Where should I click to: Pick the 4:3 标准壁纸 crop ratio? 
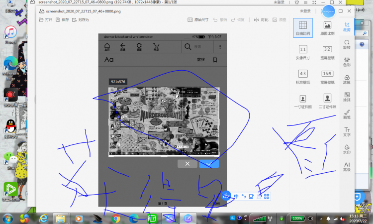coord(303,77)
